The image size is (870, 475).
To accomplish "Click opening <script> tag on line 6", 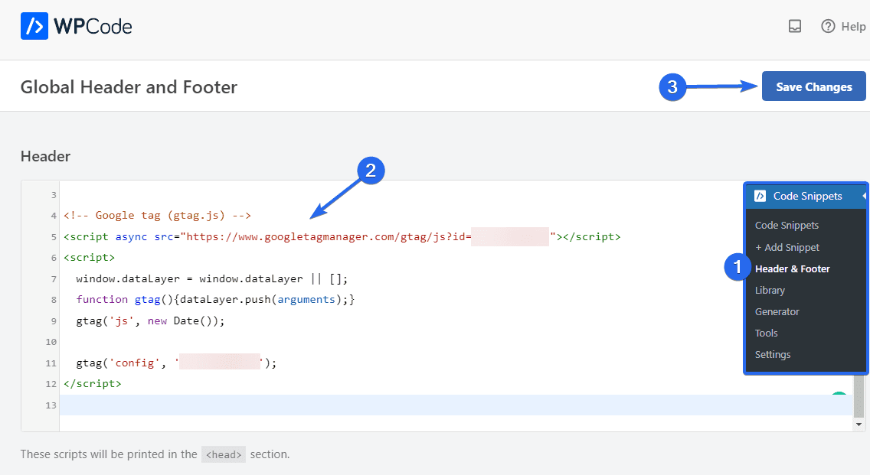I will click(x=90, y=257).
